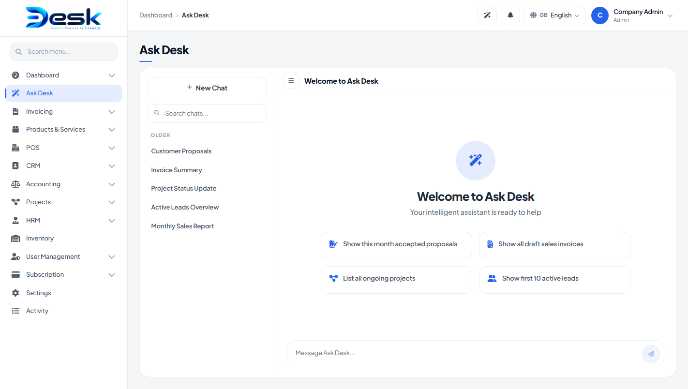Expand the Invoicing submenu arrow
The width and height of the screenshot is (688, 389).
coord(112,112)
